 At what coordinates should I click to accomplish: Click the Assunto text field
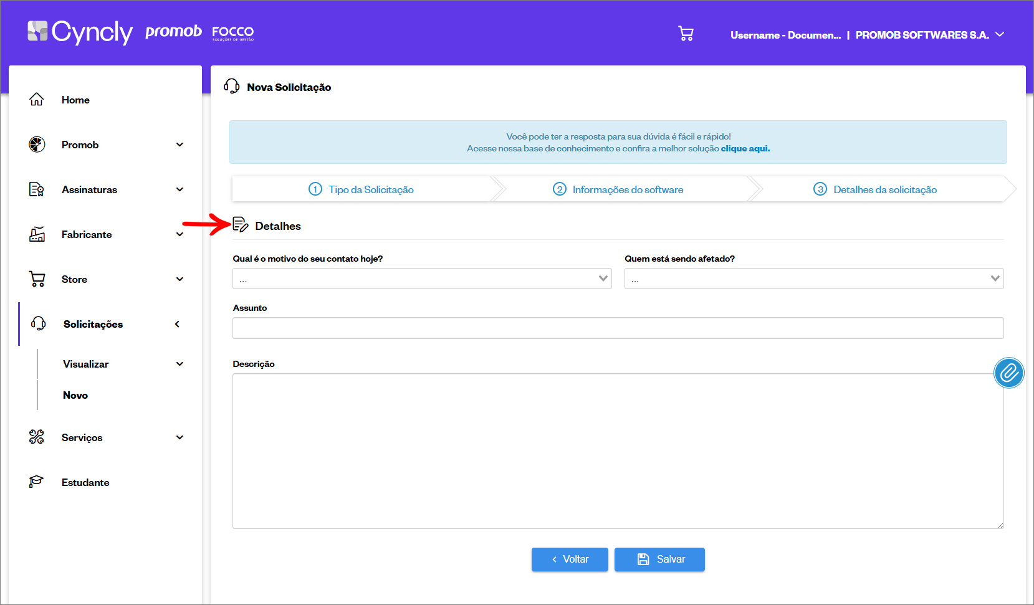617,328
